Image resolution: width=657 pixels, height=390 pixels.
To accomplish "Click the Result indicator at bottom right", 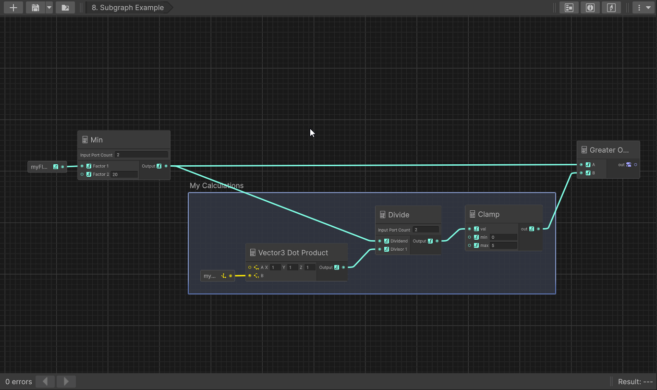I will pyautogui.click(x=635, y=381).
